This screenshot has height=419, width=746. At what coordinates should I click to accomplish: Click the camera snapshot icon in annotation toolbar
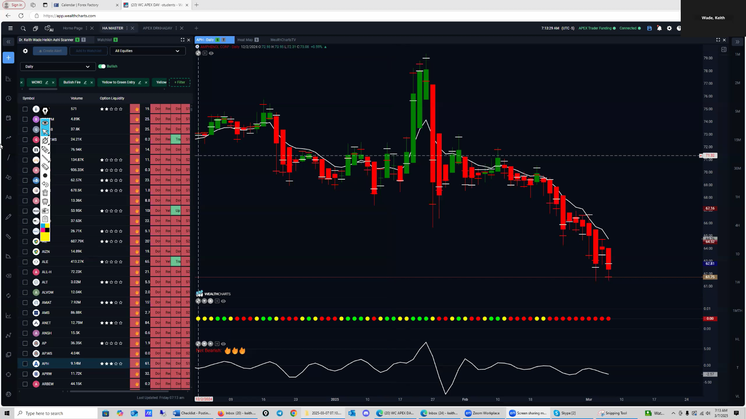click(45, 211)
